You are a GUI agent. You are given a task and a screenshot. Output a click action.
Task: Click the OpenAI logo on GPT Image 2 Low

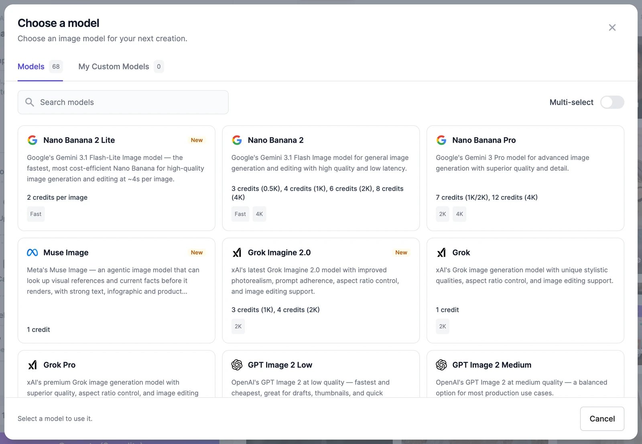pyautogui.click(x=237, y=365)
